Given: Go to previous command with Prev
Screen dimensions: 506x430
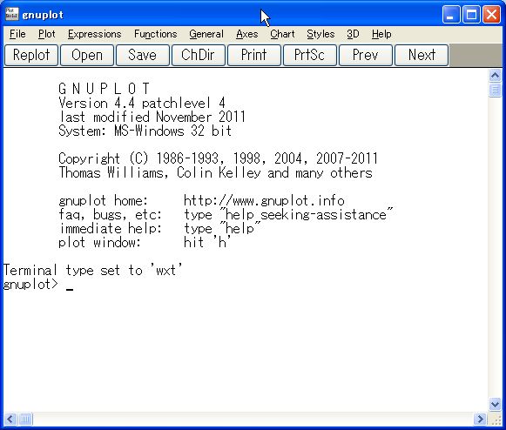Looking at the screenshot, I should tap(366, 55).
